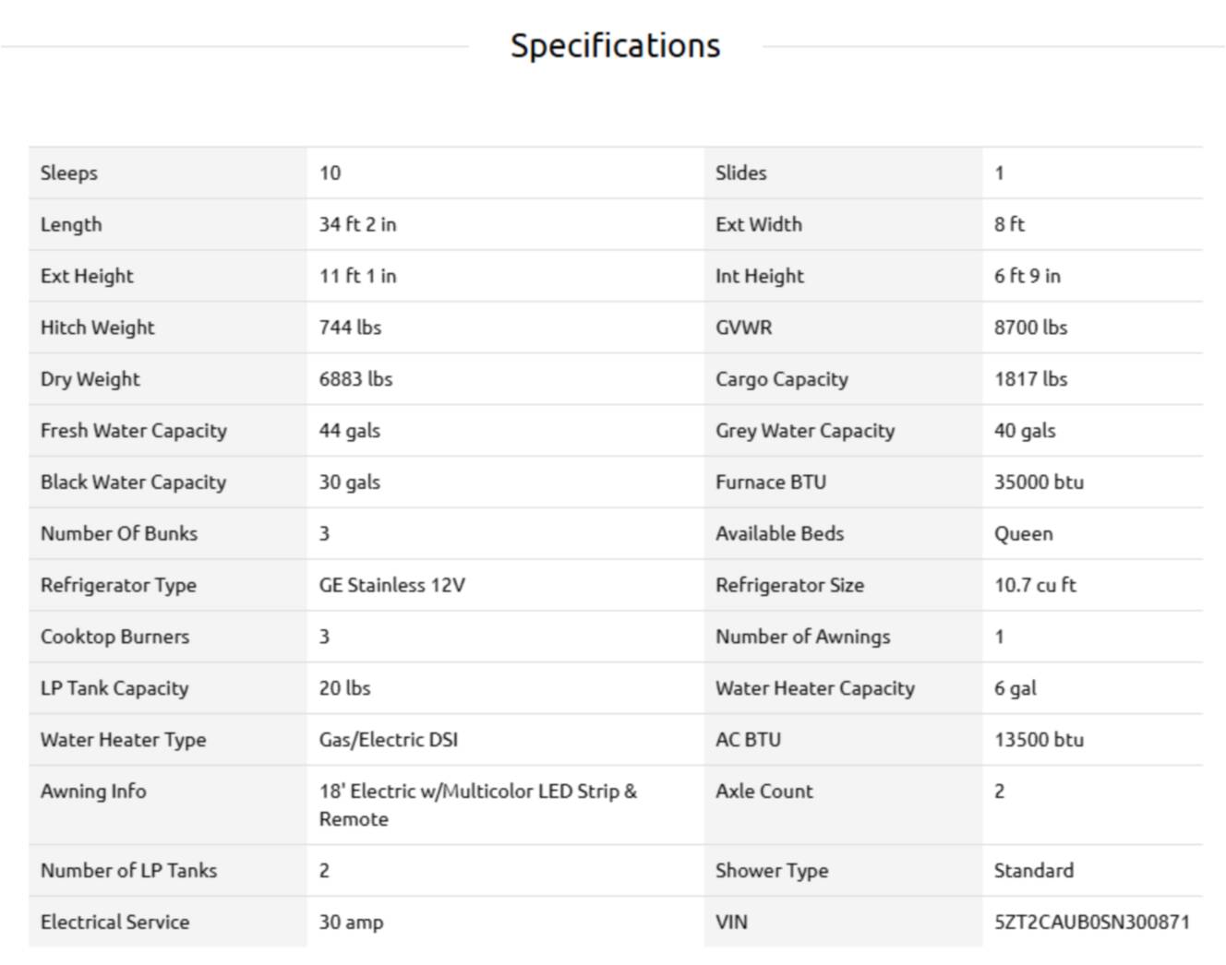Select the Cargo Capacity value 1817 lbs
Image resolution: width=1226 pixels, height=965 pixels.
1030,379
